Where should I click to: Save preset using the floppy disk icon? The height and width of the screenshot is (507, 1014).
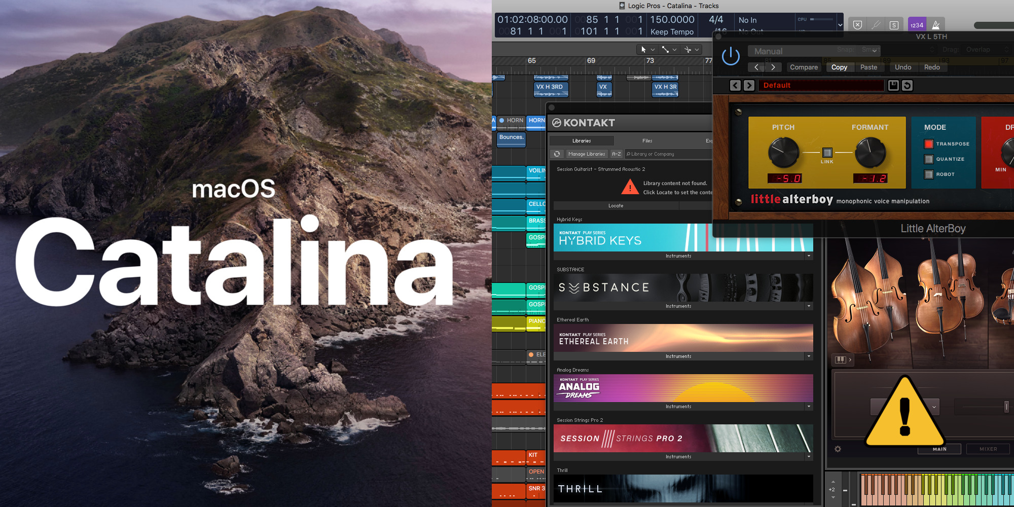[893, 85]
